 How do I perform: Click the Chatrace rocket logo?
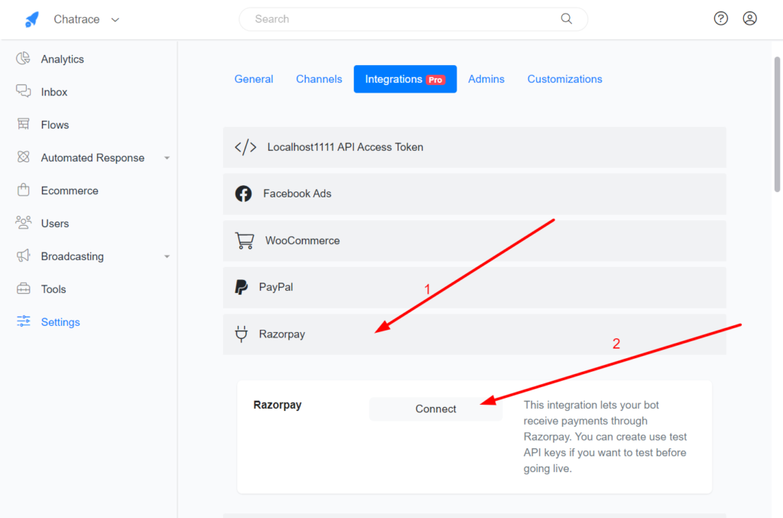[32, 19]
